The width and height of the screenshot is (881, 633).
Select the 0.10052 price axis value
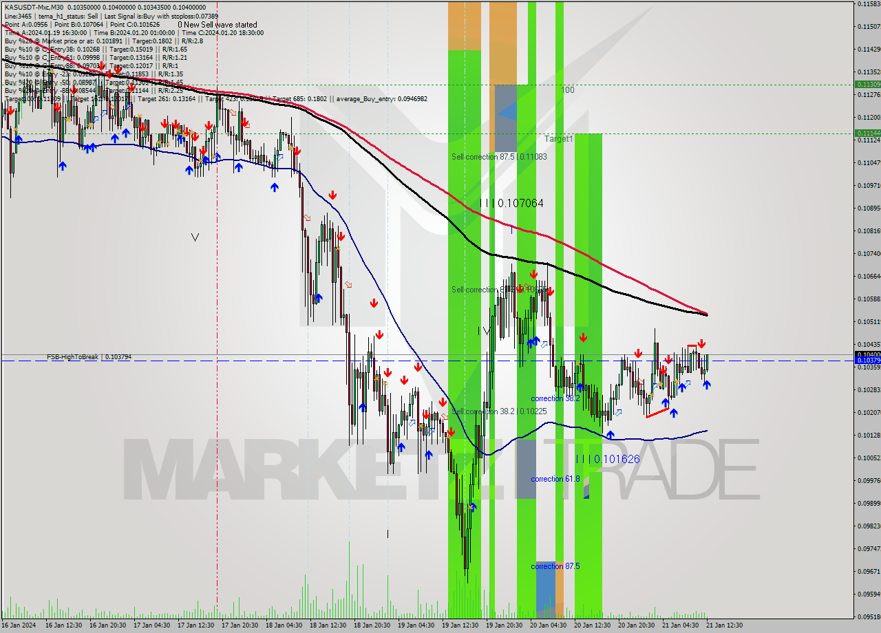click(x=869, y=458)
